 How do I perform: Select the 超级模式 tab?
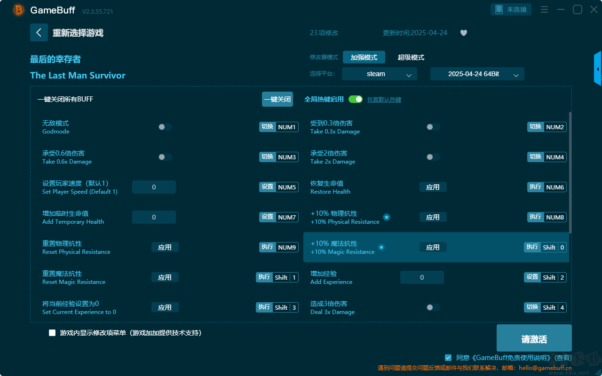[411, 57]
